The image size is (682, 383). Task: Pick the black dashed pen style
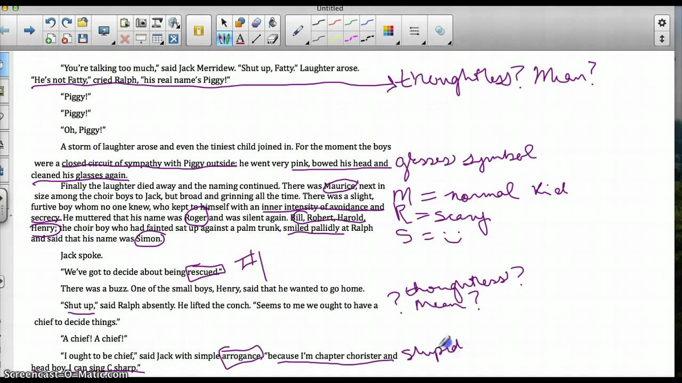point(367,38)
